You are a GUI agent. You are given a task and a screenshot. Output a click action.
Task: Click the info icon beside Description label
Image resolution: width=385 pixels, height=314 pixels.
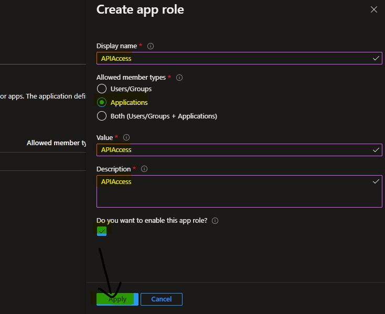click(144, 169)
